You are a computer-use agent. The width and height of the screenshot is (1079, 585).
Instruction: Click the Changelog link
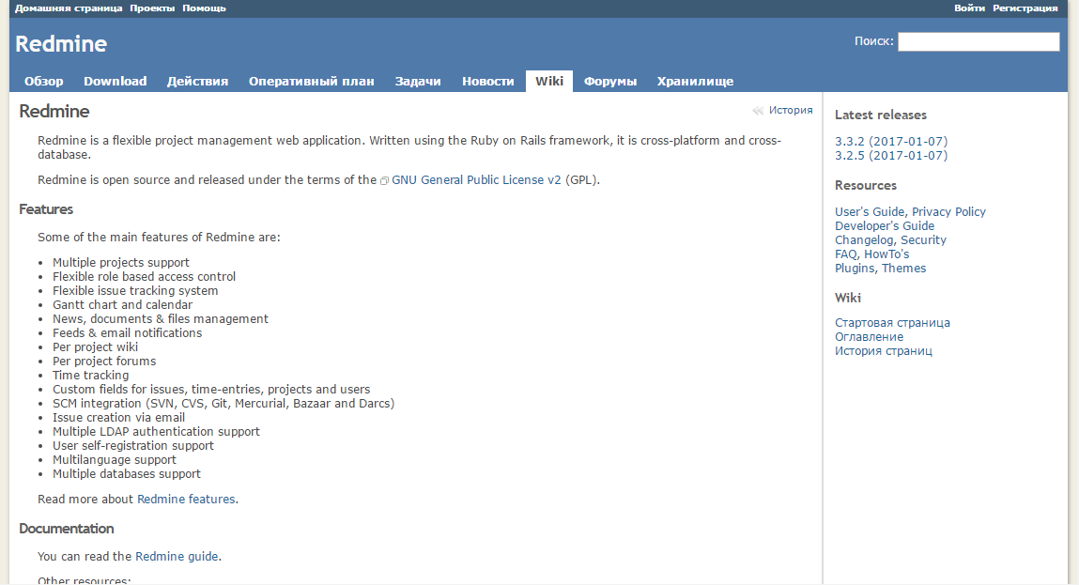[x=864, y=240]
